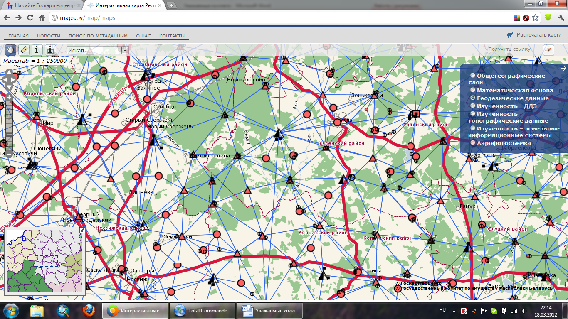
Task: Zoom in with plus button
Action: tap(10, 97)
